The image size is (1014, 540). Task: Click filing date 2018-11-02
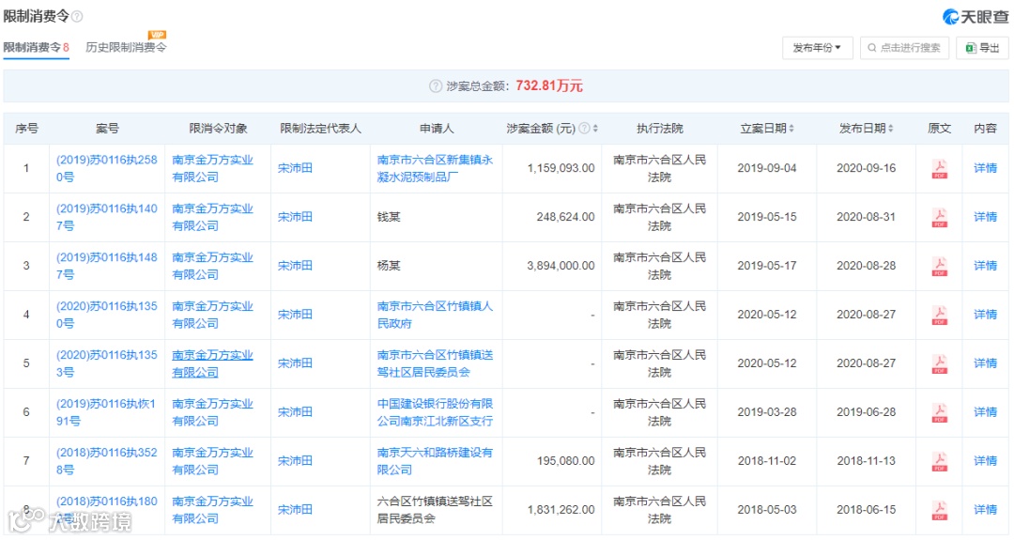tap(767, 461)
